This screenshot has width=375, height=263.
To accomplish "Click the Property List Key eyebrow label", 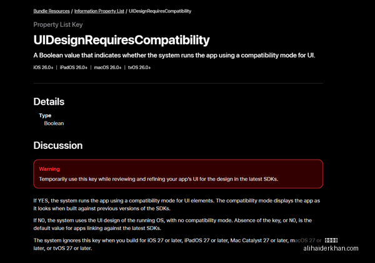I will pyautogui.click(x=58, y=24).
